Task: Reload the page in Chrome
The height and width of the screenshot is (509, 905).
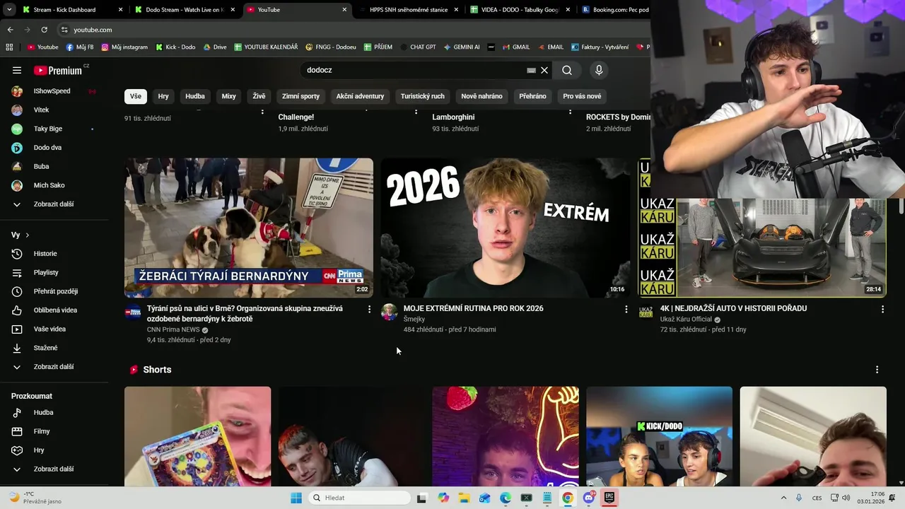Action: [x=44, y=30]
